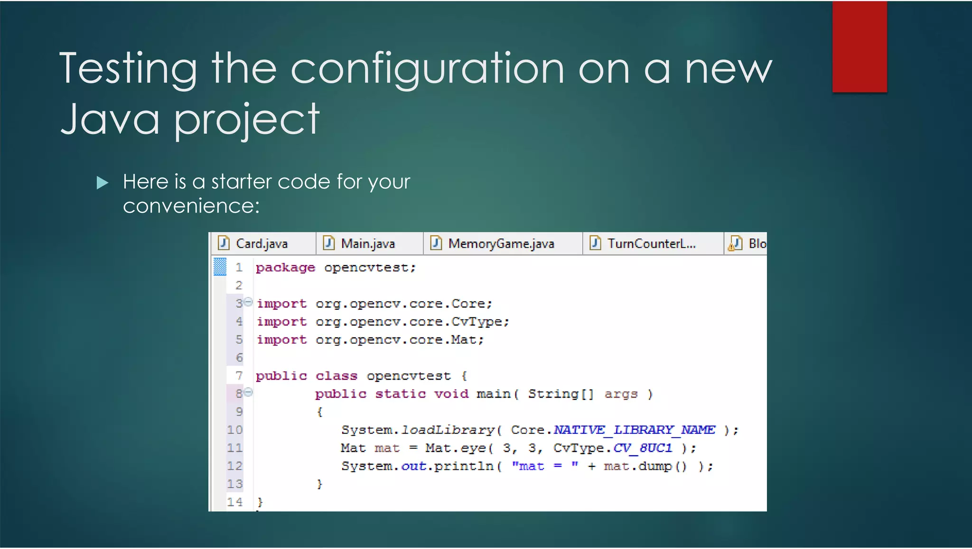Click the "mat = " string literal
Image resolution: width=972 pixels, height=549 pixels.
pyautogui.click(x=545, y=466)
